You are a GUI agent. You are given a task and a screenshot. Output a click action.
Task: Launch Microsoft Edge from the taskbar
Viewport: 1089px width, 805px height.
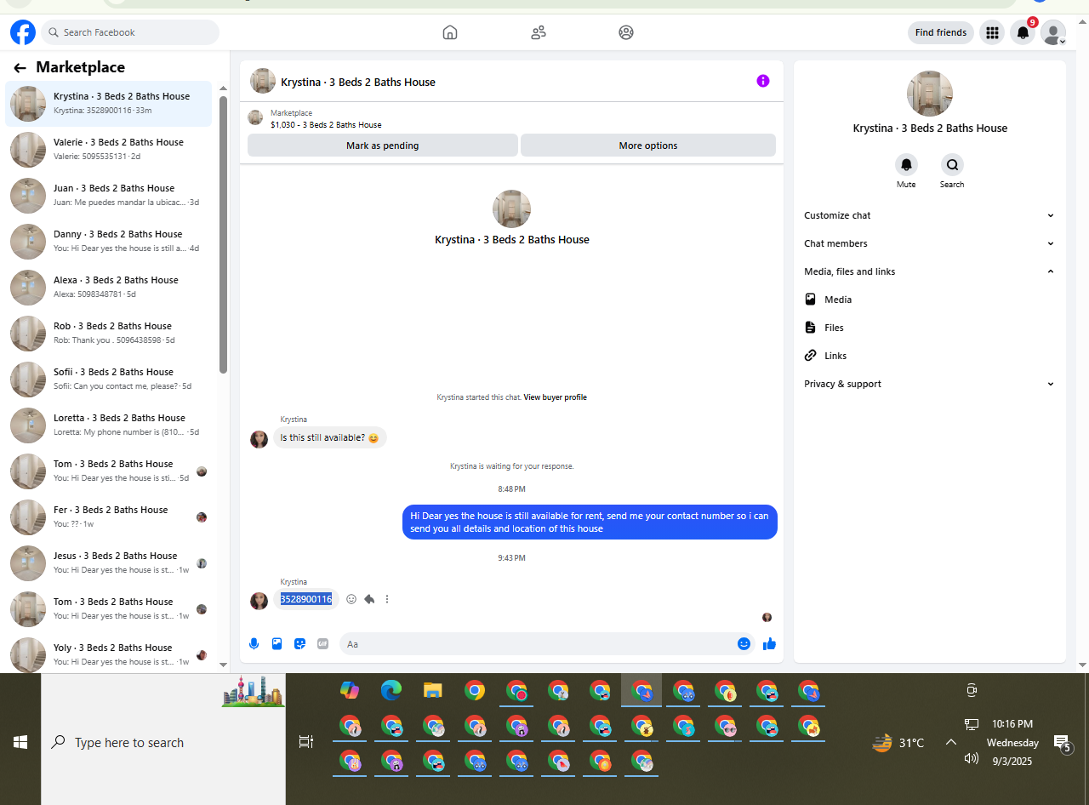tap(391, 690)
